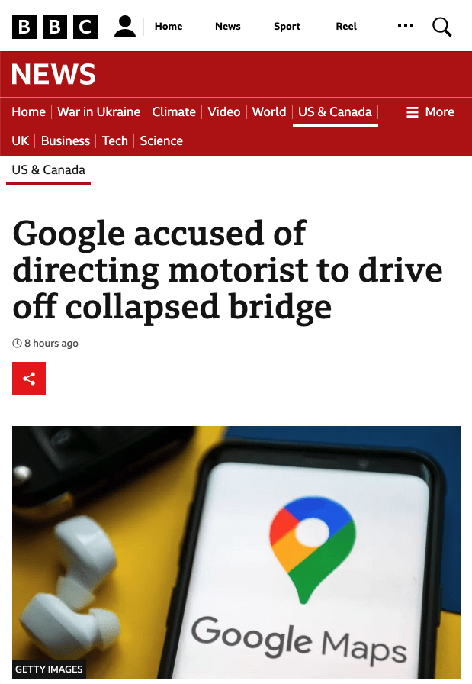This screenshot has height=684, width=472.
Task: Open the account sign-in icon
Action: [125, 27]
